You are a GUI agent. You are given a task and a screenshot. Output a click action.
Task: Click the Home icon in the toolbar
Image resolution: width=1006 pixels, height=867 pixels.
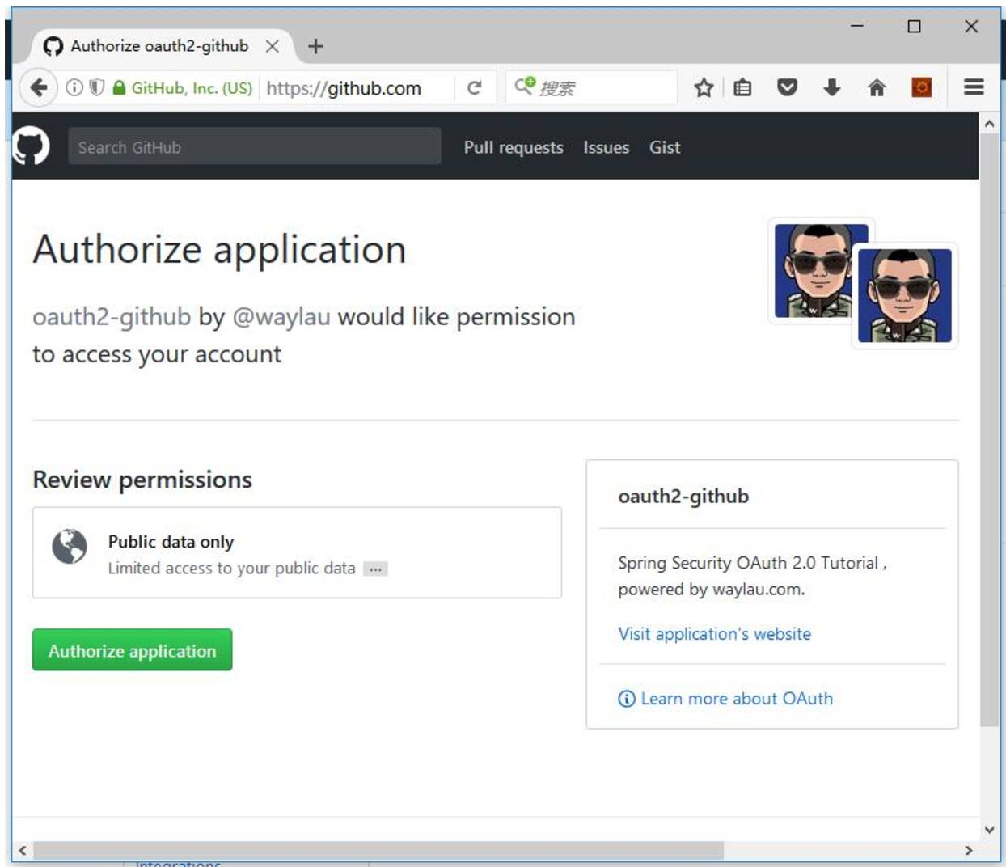pos(878,88)
